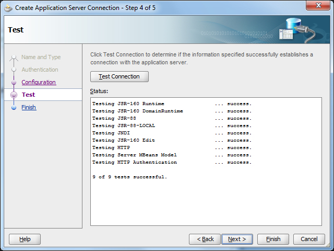Select the Test step in wizard navigation

tap(29, 95)
